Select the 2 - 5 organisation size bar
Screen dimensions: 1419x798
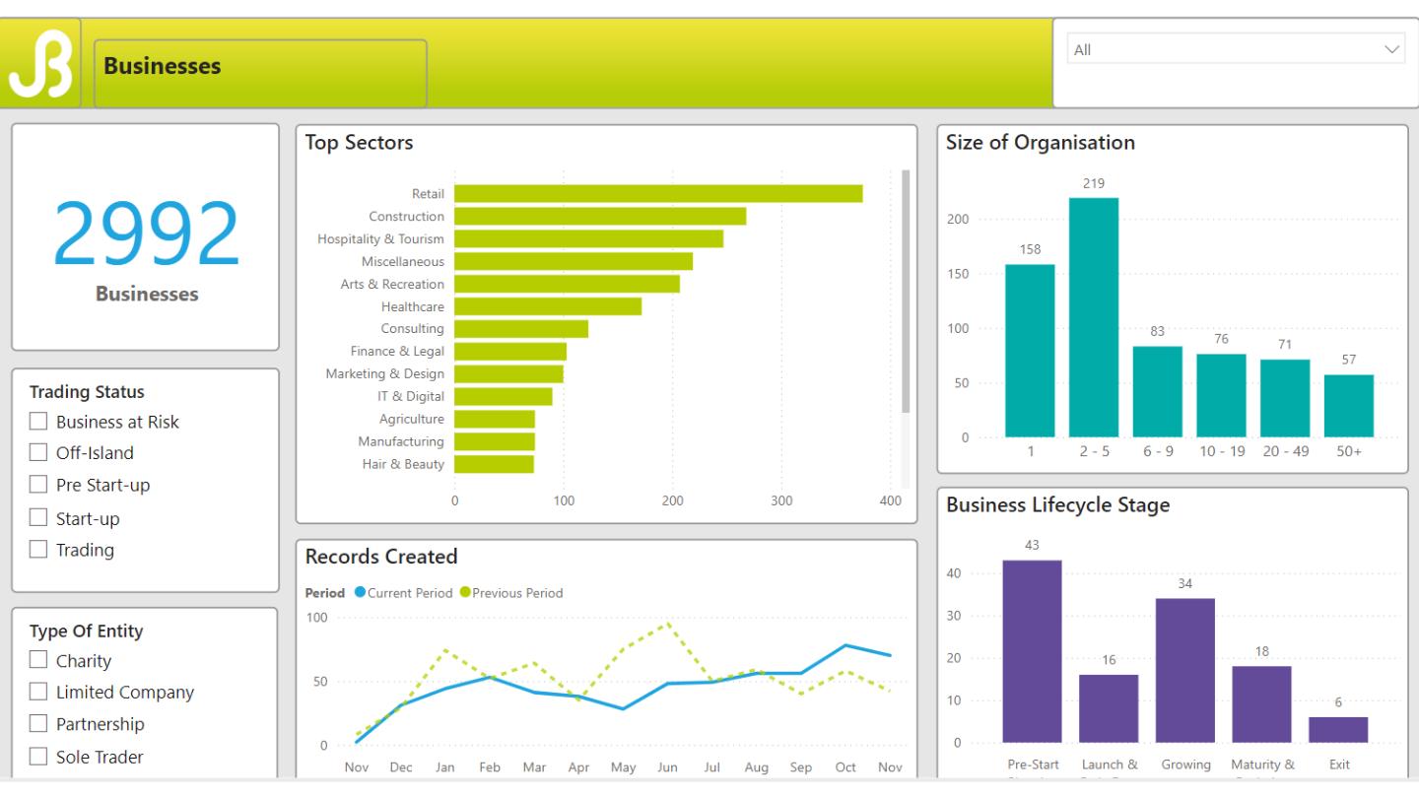1093,317
